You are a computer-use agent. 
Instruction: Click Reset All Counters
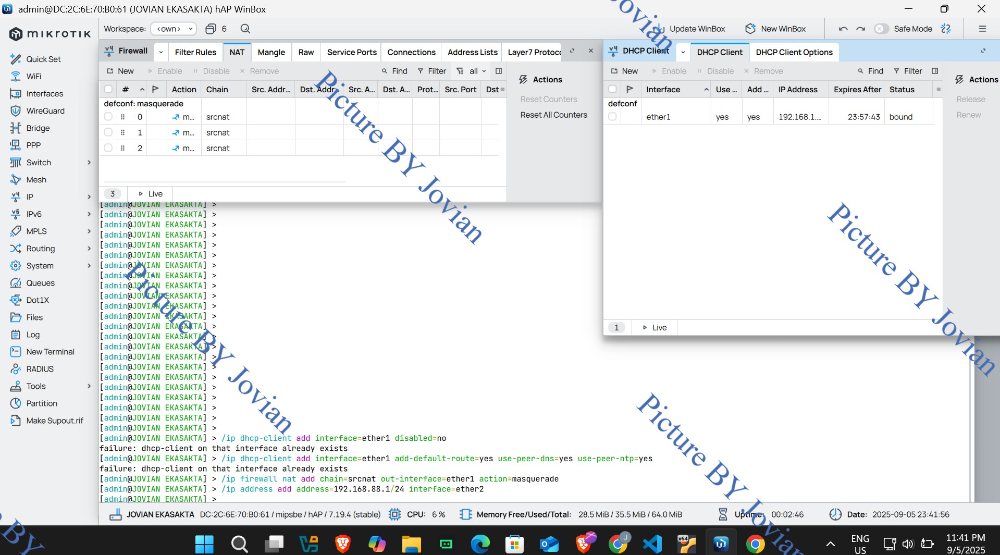553,115
